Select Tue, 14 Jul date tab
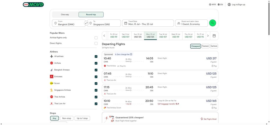 pos(163,36)
